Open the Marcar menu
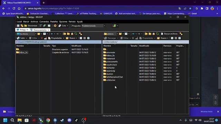221x124 pixels. pyautogui.click(x=26, y=22)
